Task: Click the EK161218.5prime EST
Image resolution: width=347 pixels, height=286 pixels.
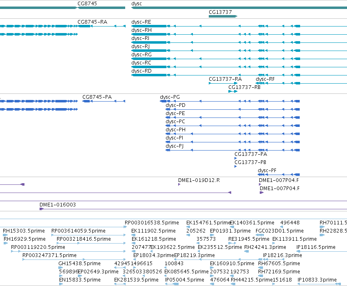Action: (x=154, y=239)
